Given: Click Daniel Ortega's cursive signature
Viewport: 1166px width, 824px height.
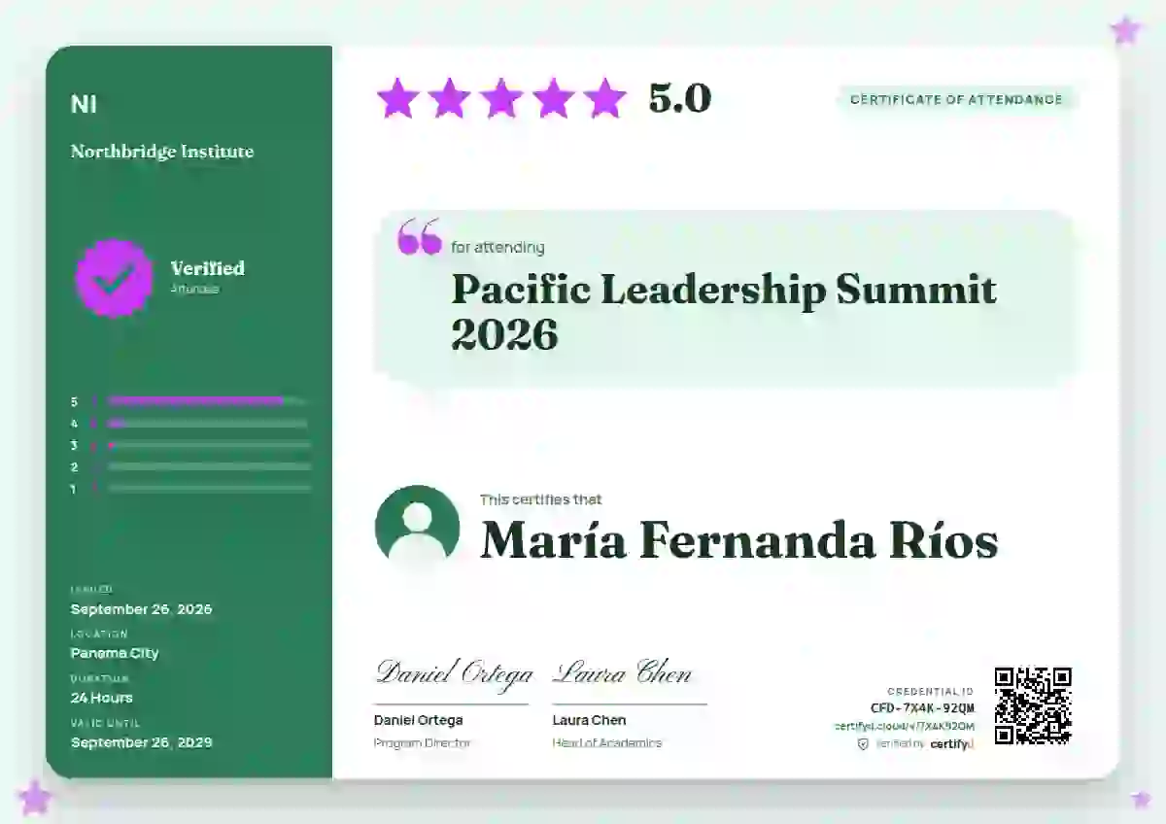Looking at the screenshot, I should tap(454, 673).
